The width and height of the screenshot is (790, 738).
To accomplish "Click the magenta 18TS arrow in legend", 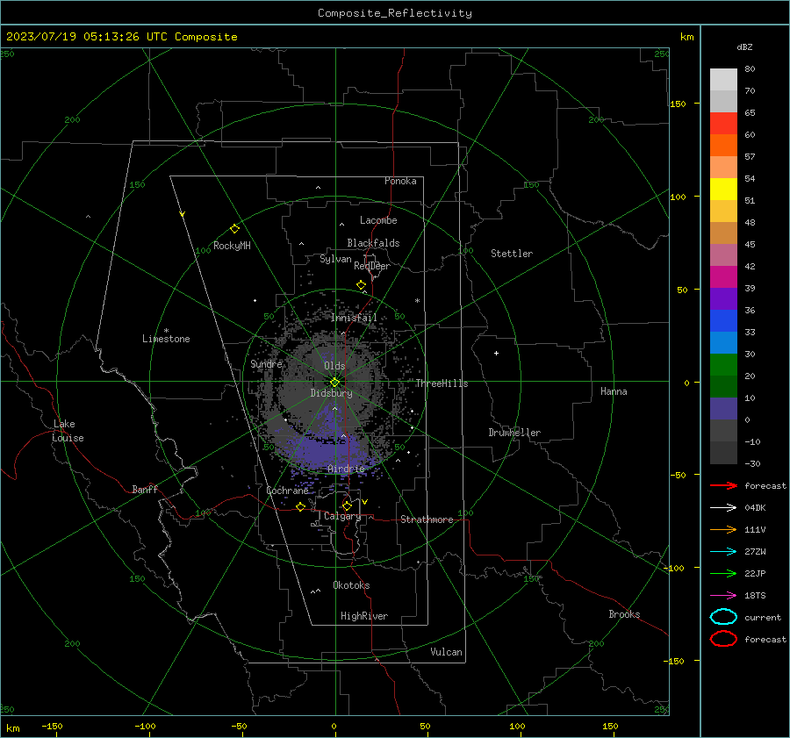I will tap(723, 596).
